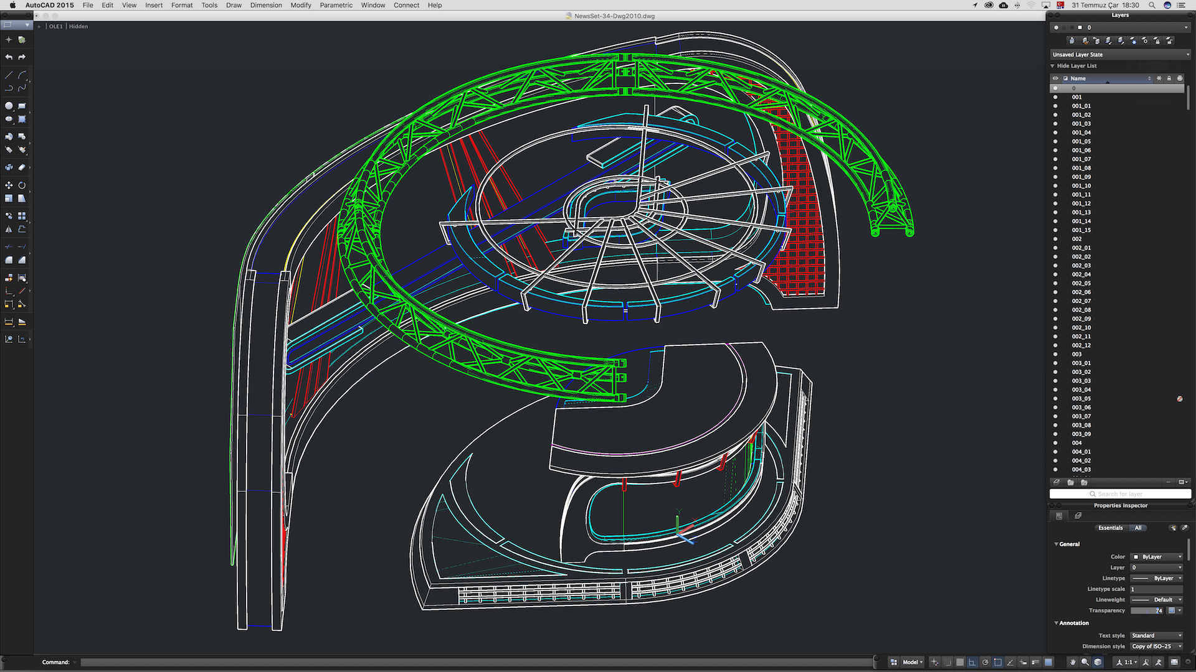Select the Line drawing tool
This screenshot has height=672, width=1196.
pos(9,75)
